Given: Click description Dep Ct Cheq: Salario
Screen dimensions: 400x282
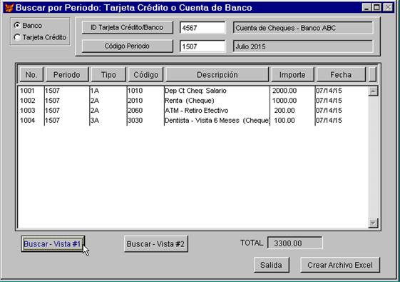Looking at the screenshot, I should (195, 91).
